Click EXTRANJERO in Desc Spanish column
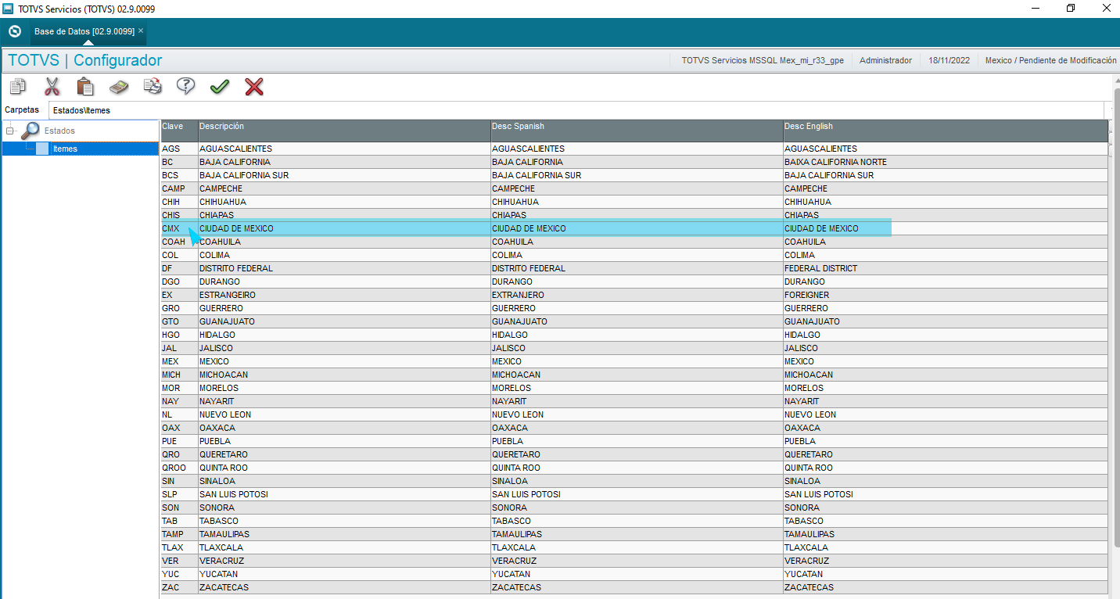This screenshot has height=599, width=1120. click(x=637, y=295)
